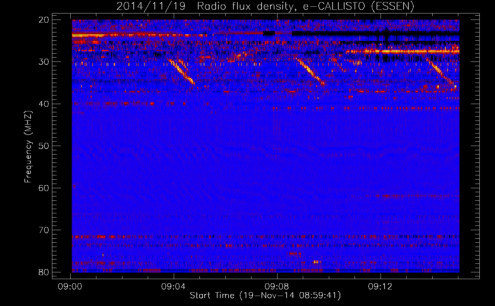Click the '60' frequency tick label
The height and width of the screenshot is (306, 495).
pos(44,188)
